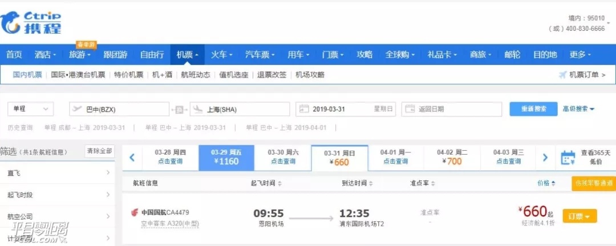Select the 机票 navigation tab

tap(188, 55)
